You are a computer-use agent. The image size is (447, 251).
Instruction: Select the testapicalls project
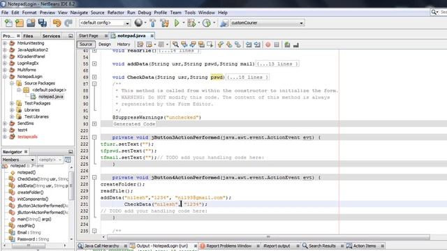click(x=27, y=137)
